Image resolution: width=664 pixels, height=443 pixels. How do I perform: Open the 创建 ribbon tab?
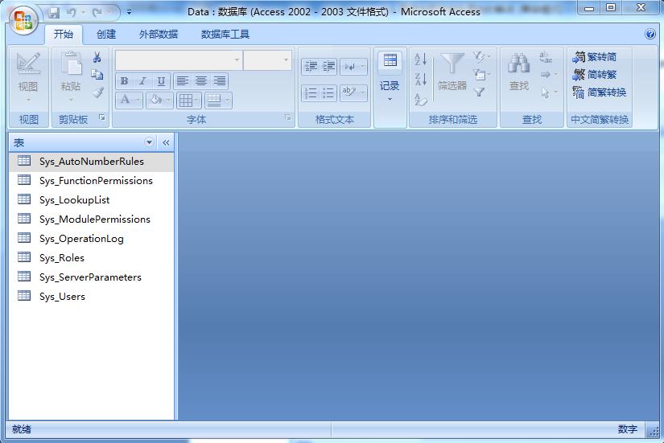(x=106, y=35)
